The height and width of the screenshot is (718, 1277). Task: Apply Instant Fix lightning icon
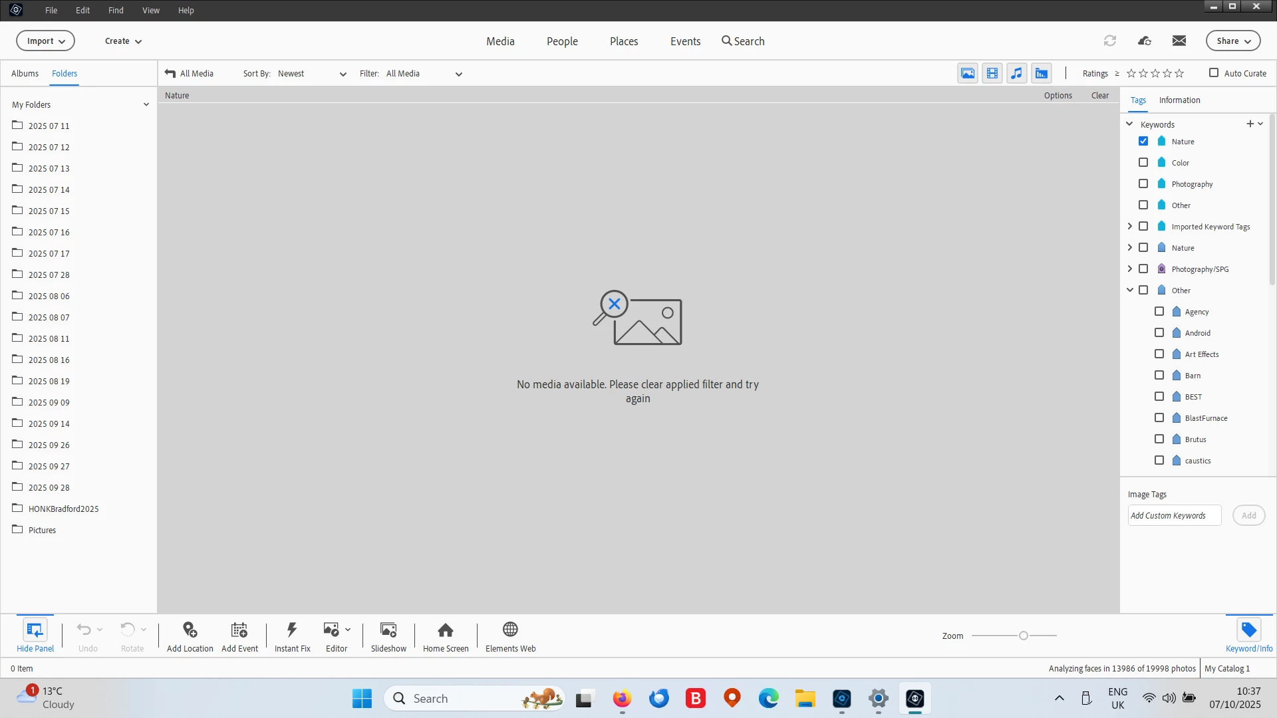tap(292, 630)
